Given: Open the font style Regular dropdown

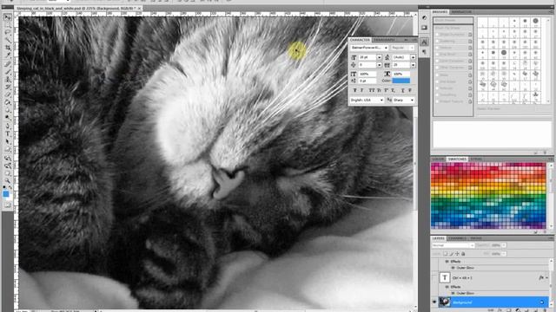Looking at the screenshot, I should tap(402, 48).
